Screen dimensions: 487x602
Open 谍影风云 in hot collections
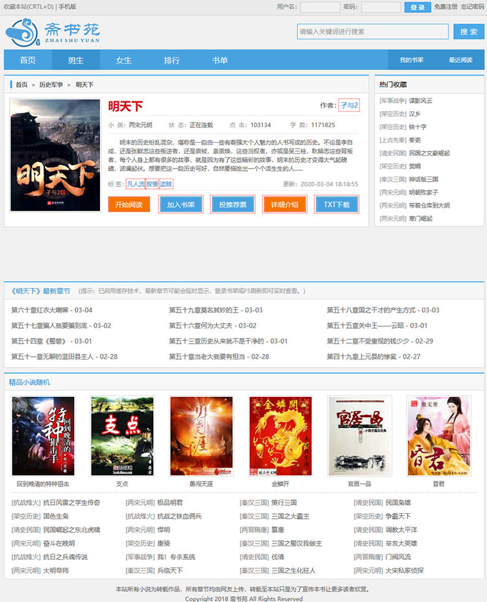421,101
